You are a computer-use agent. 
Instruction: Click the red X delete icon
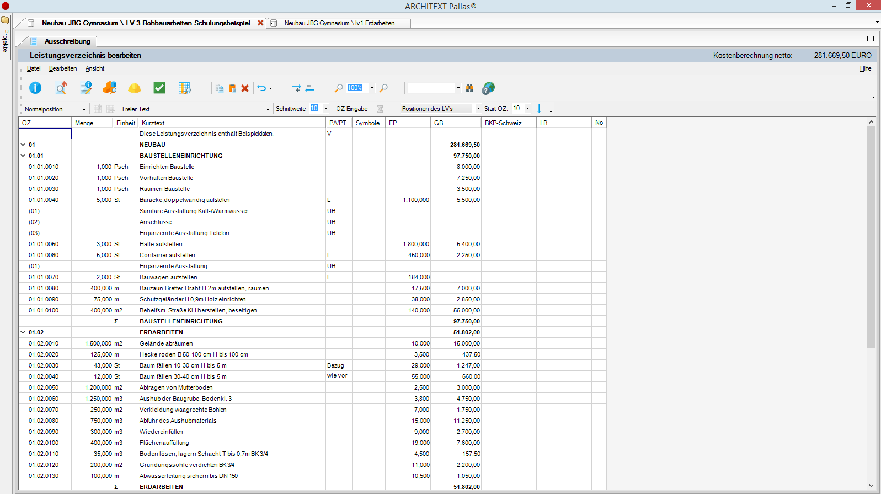coord(245,88)
